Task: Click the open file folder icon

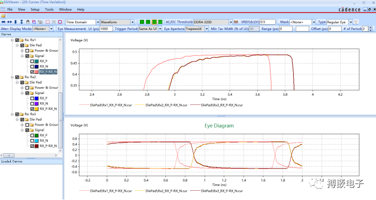Action: (3, 16)
